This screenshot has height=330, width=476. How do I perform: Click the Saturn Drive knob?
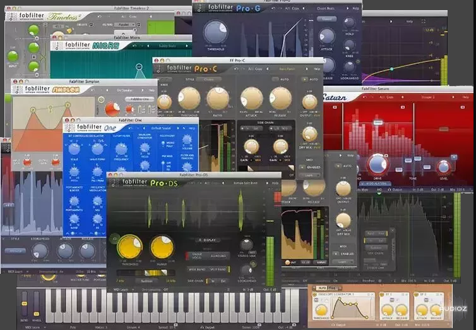click(x=378, y=164)
